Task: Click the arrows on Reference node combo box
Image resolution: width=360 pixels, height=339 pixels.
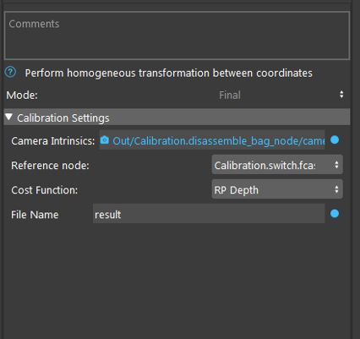Action: pos(336,165)
